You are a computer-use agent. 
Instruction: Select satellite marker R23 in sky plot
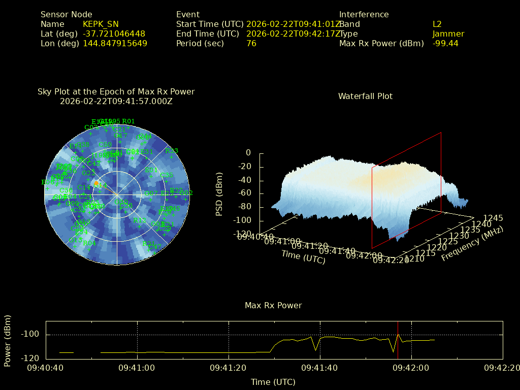coord(172,151)
